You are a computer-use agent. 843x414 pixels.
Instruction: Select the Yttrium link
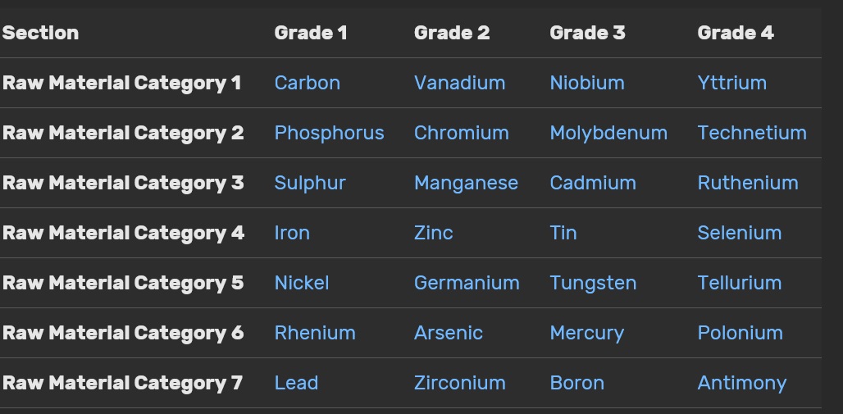coord(731,83)
